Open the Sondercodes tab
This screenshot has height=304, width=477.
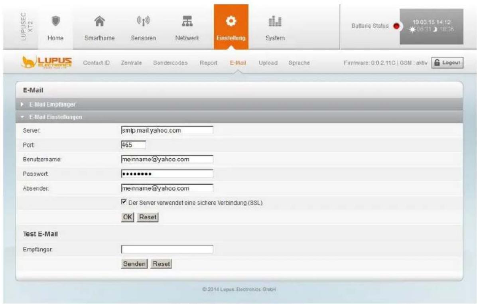[170, 63]
